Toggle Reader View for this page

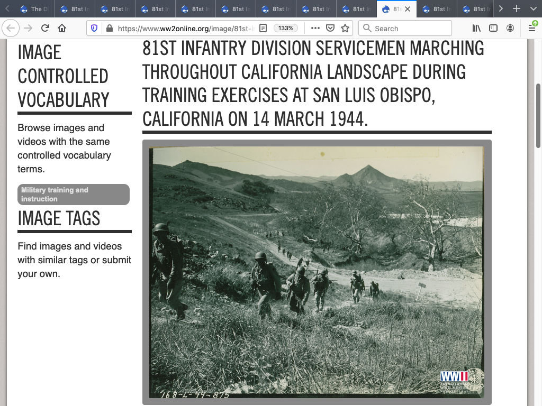pyautogui.click(x=263, y=29)
